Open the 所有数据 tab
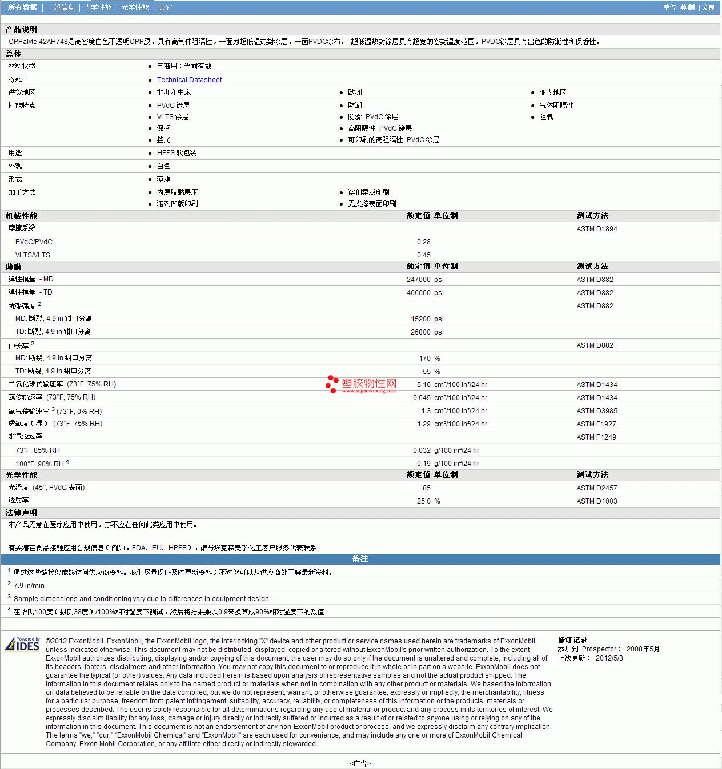This screenshot has width=722, height=769. (x=23, y=7)
